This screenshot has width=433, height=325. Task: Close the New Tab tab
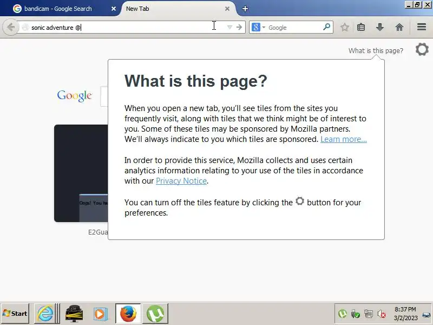click(227, 9)
